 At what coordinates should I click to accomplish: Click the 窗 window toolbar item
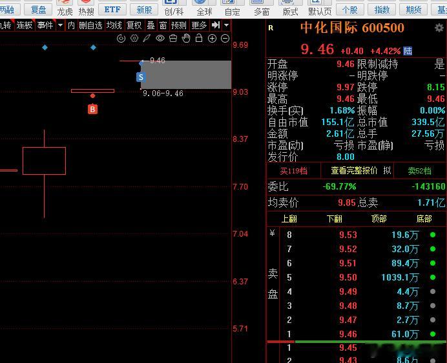click(163, 25)
